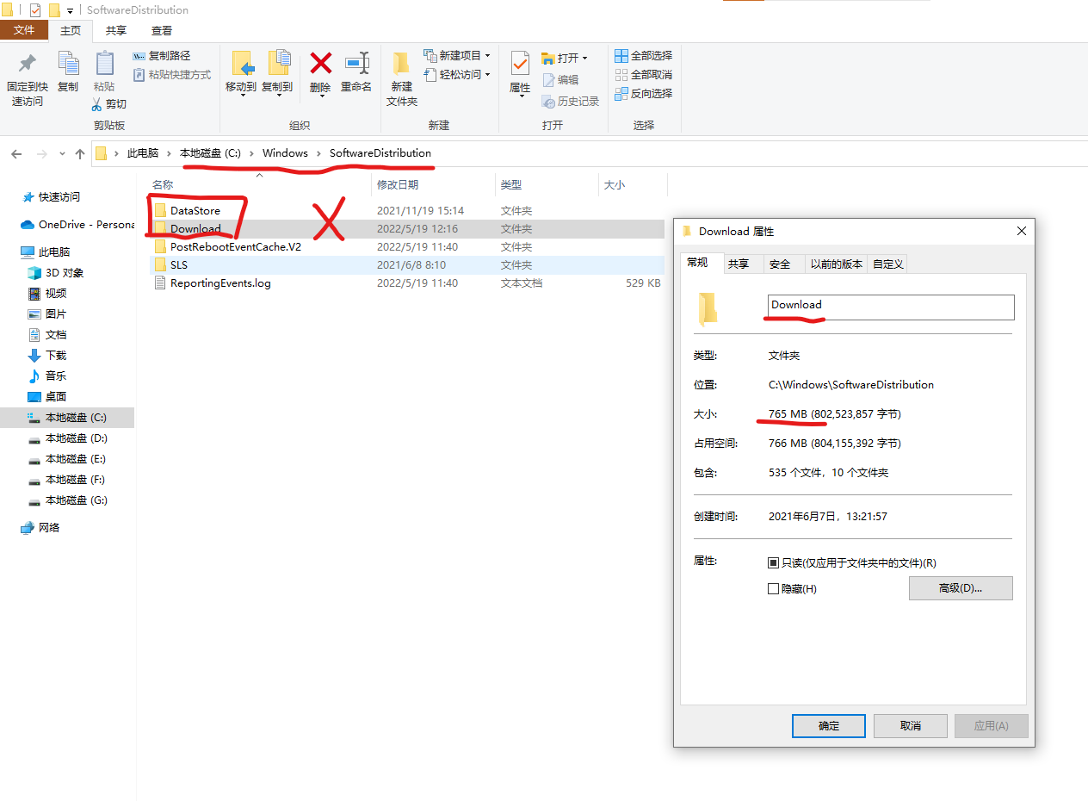
Task: Click Windows in the address bar
Action: pyautogui.click(x=285, y=153)
